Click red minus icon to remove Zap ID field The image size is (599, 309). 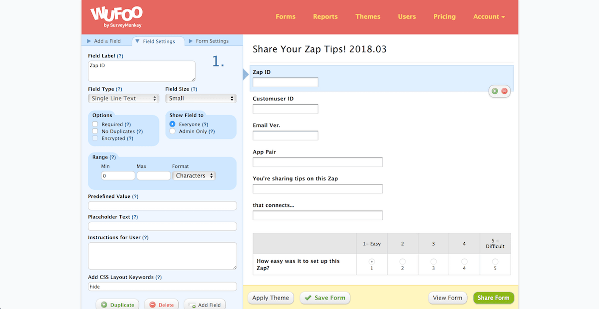pyautogui.click(x=504, y=91)
